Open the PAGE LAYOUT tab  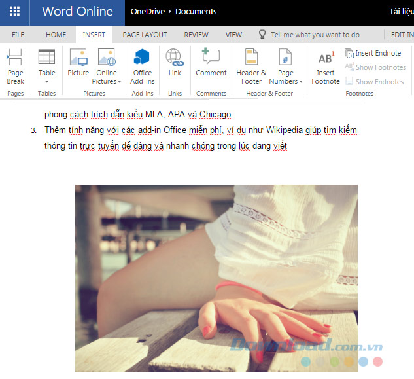(145, 35)
